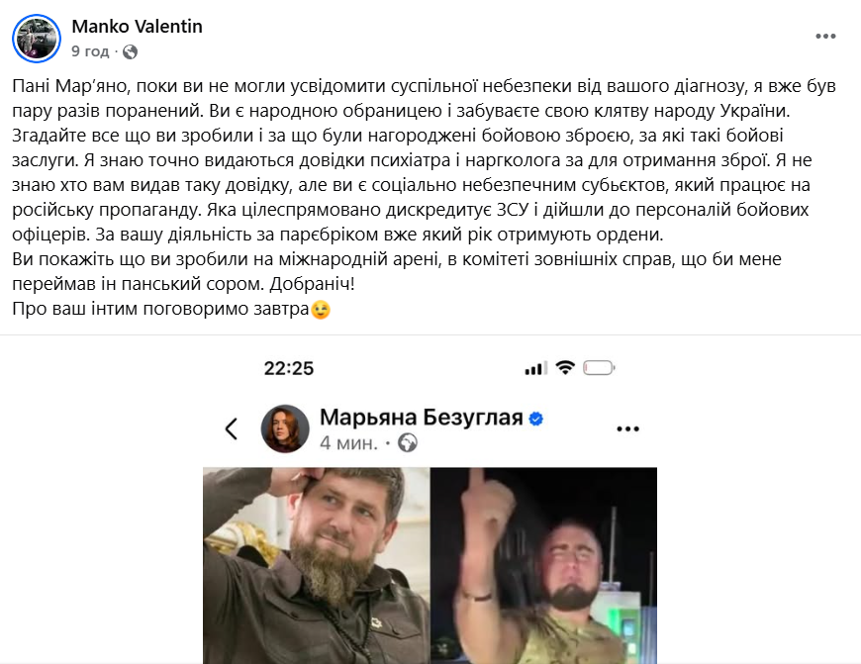Image resolution: width=861 pixels, height=664 pixels.
Task: Click Марьяна Безуглая's avatar in the screenshot
Action: [x=285, y=428]
